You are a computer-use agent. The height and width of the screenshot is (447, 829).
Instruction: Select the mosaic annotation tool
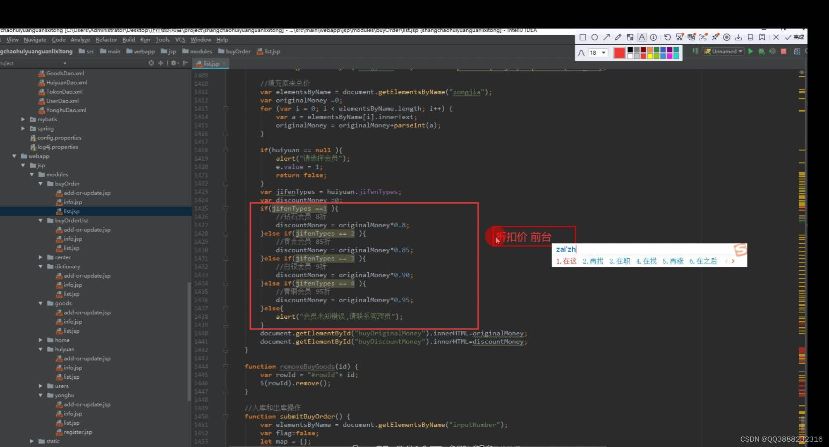(x=630, y=37)
